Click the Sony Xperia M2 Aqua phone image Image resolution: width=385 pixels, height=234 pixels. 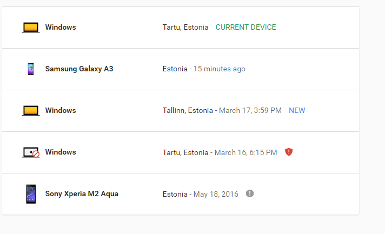(31, 194)
